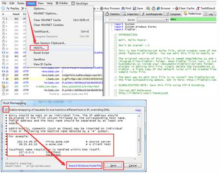Click the hosts text horizontal scrollbar
Viewport: 220px width, 173px height.
pyautogui.click(x=71, y=159)
